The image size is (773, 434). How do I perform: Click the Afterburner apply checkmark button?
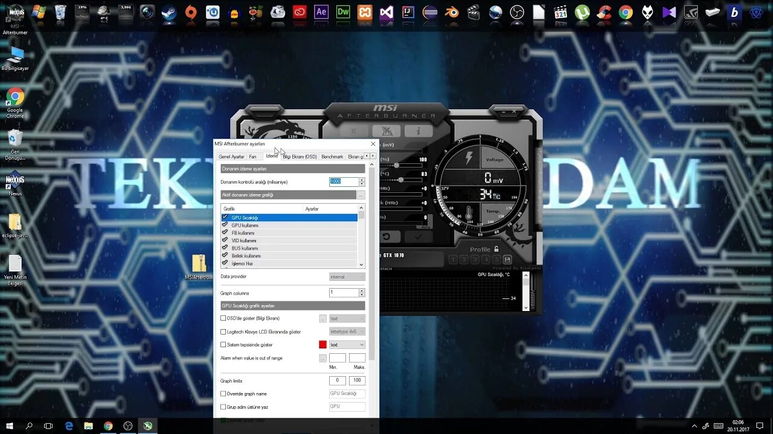418,236
